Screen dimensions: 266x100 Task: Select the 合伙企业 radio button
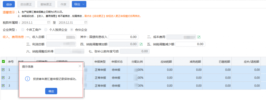72,30
